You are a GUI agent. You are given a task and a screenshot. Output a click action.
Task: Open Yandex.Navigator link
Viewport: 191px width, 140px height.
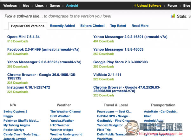coord(110,125)
